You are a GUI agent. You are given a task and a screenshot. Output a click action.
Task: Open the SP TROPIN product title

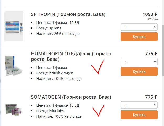pos(68,14)
